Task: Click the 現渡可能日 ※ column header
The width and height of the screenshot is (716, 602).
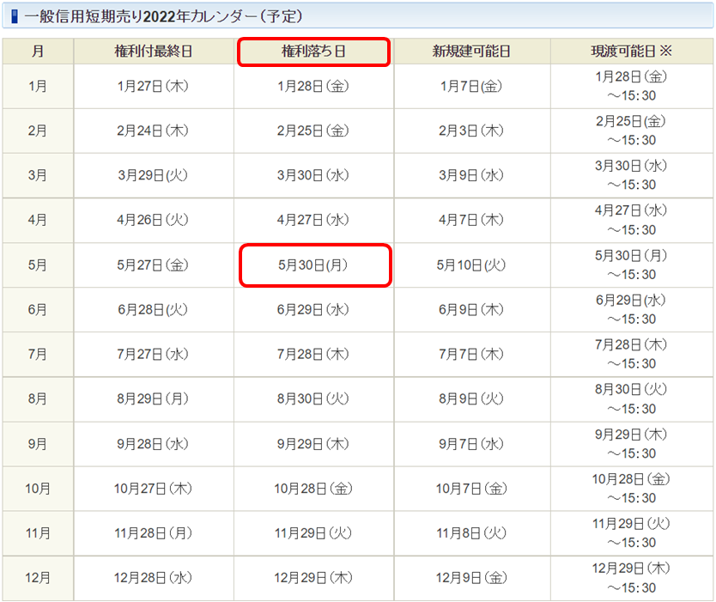Action: 631,52
